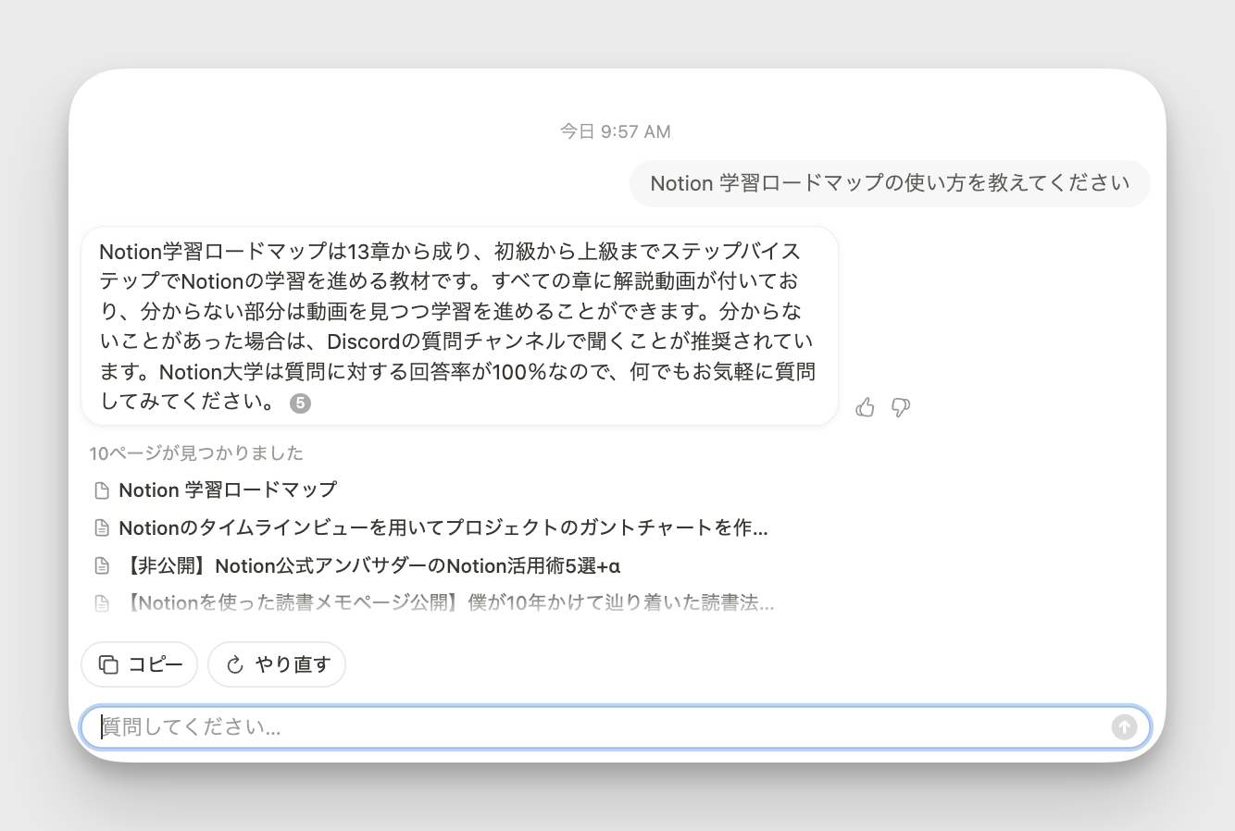
Task: Click the send arrow in the question field
Action: [1124, 727]
